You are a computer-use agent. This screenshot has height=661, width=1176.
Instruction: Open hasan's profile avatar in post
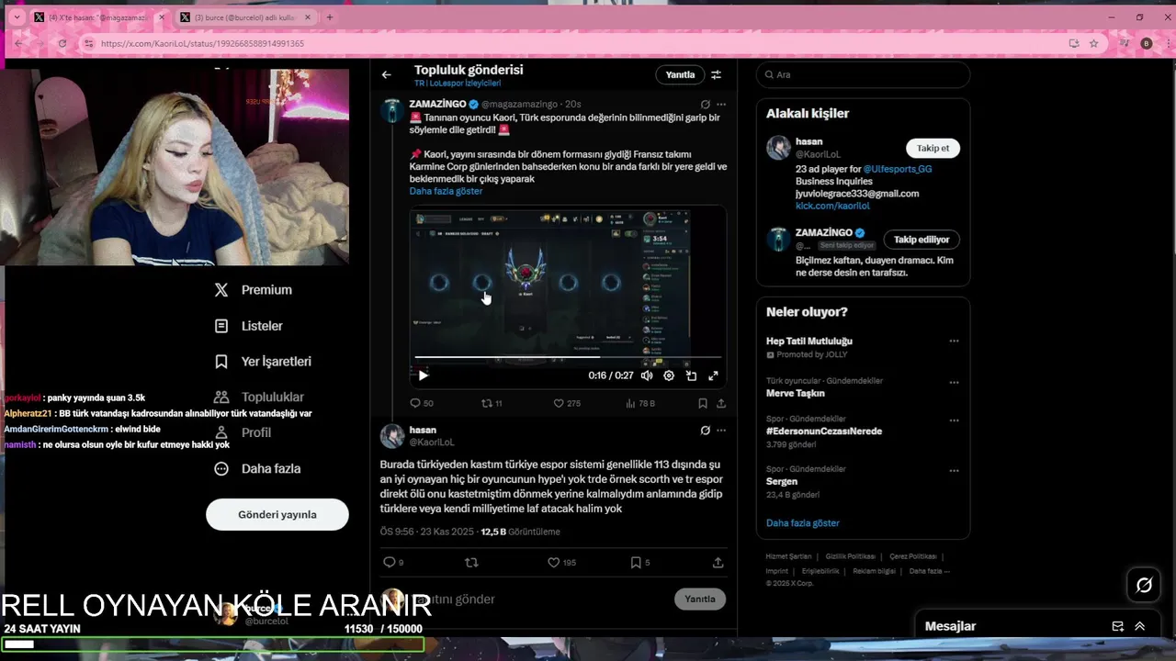coord(392,436)
